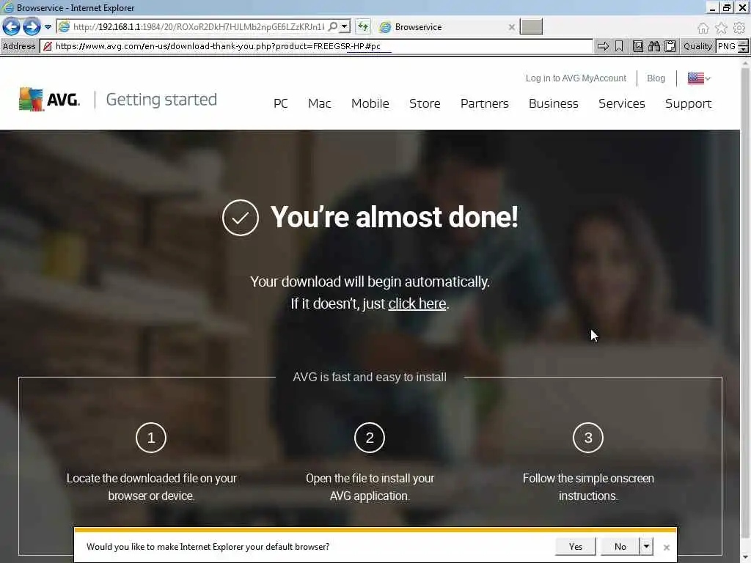This screenshot has height=563, width=751.
Task: Click the checkmark circle icon
Action: click(x=241, y=218)
